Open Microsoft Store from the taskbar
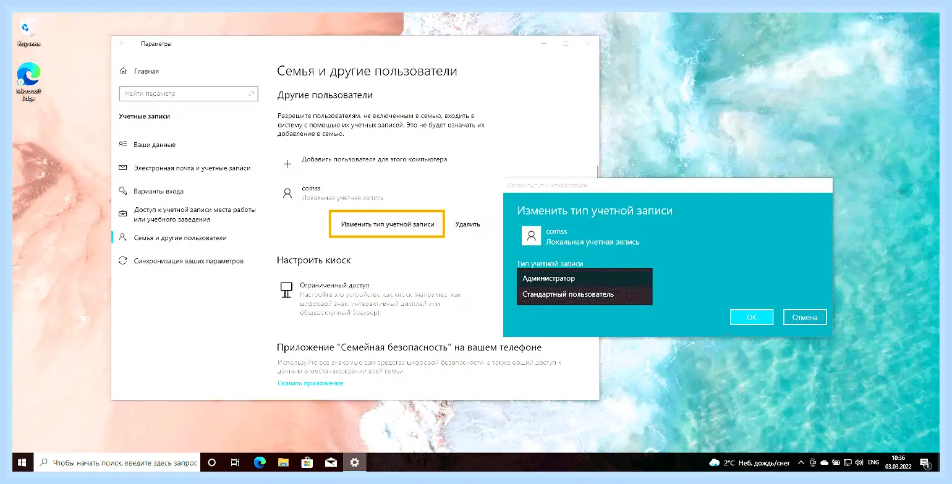This screenshot has width=952, height=484. [x=307, y=462]
